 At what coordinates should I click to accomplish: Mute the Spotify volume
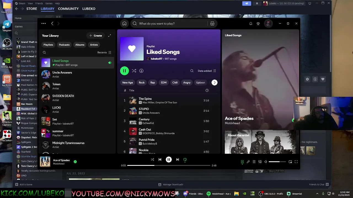coord(266,162)
